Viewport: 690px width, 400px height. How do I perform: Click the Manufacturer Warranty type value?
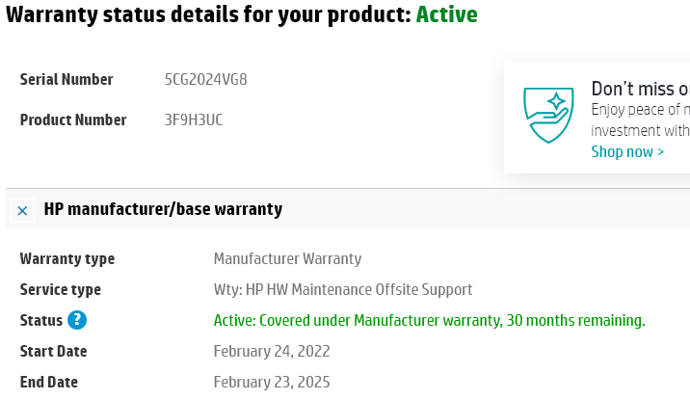pos(287,258)
